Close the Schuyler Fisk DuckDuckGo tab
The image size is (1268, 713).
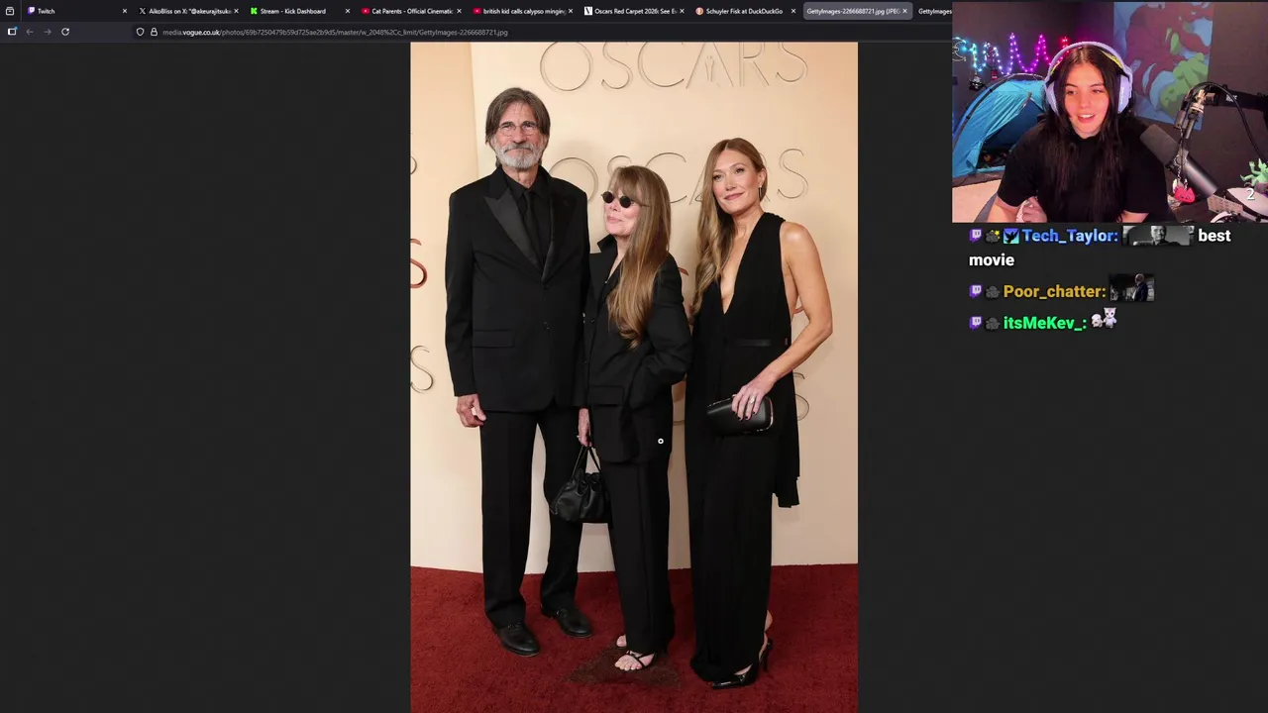[792, 11]
